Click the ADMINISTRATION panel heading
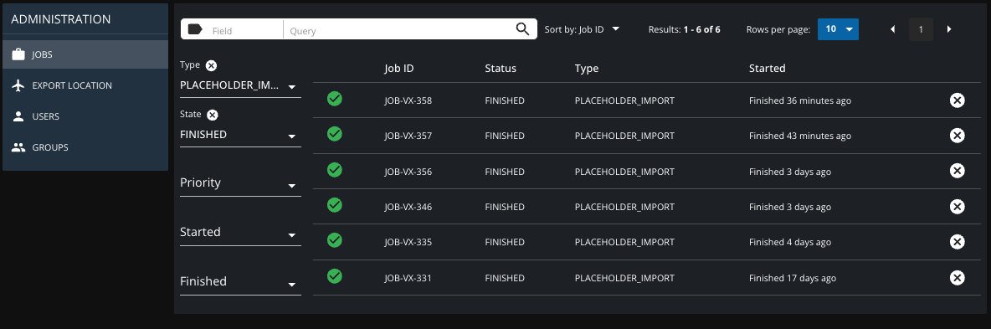 tap(60, 19)
